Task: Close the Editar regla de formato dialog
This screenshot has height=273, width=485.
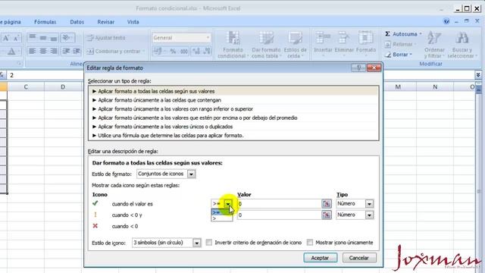Action: 374,67
